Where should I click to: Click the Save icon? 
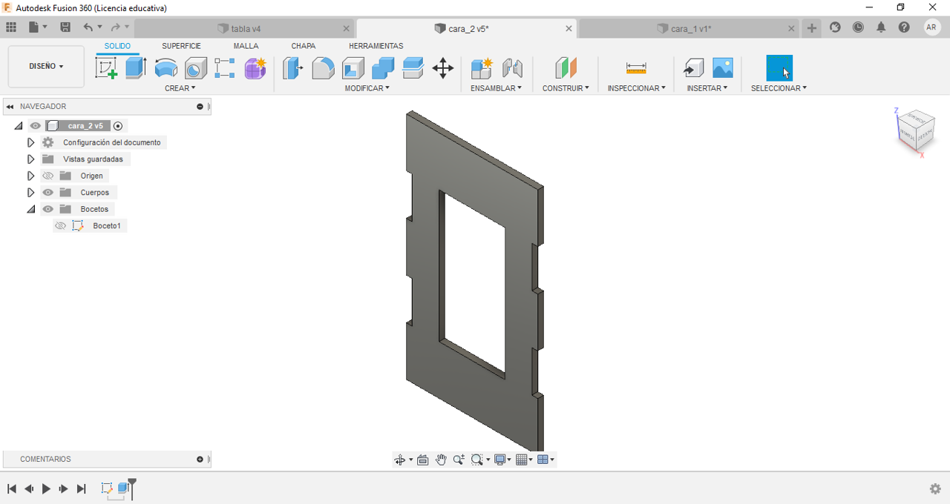65,27
